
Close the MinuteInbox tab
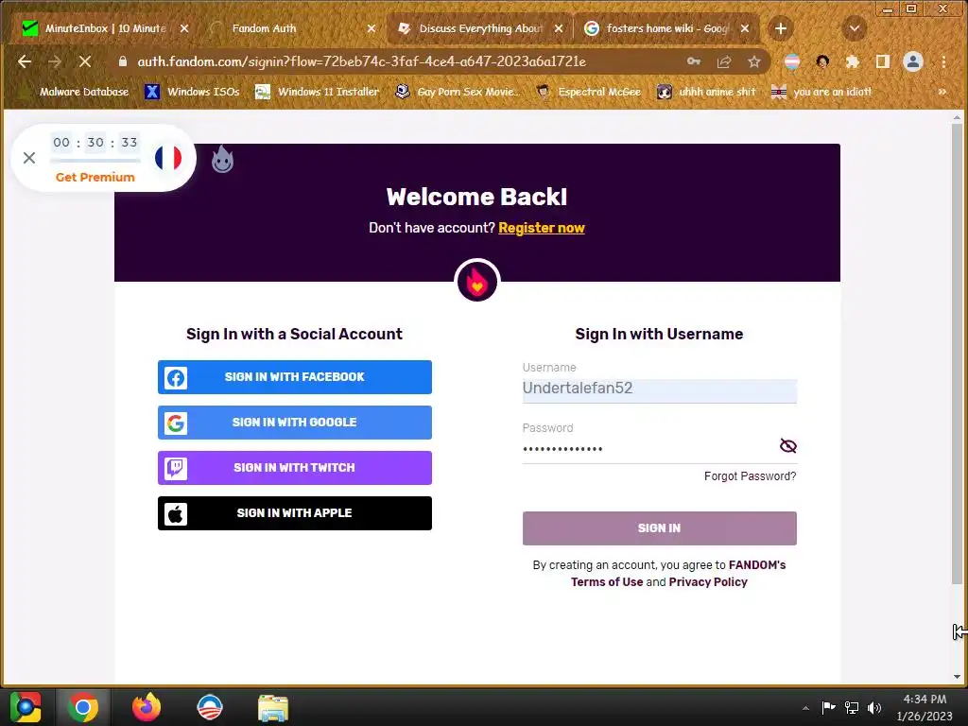point(184,28)
